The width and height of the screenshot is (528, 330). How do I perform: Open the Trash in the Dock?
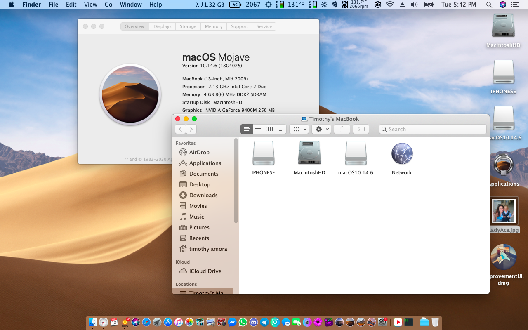click(435, 322)
